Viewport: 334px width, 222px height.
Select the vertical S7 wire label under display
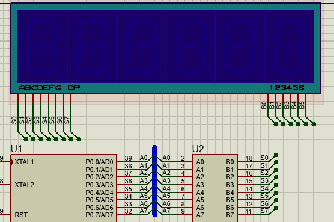coord(67,120)
